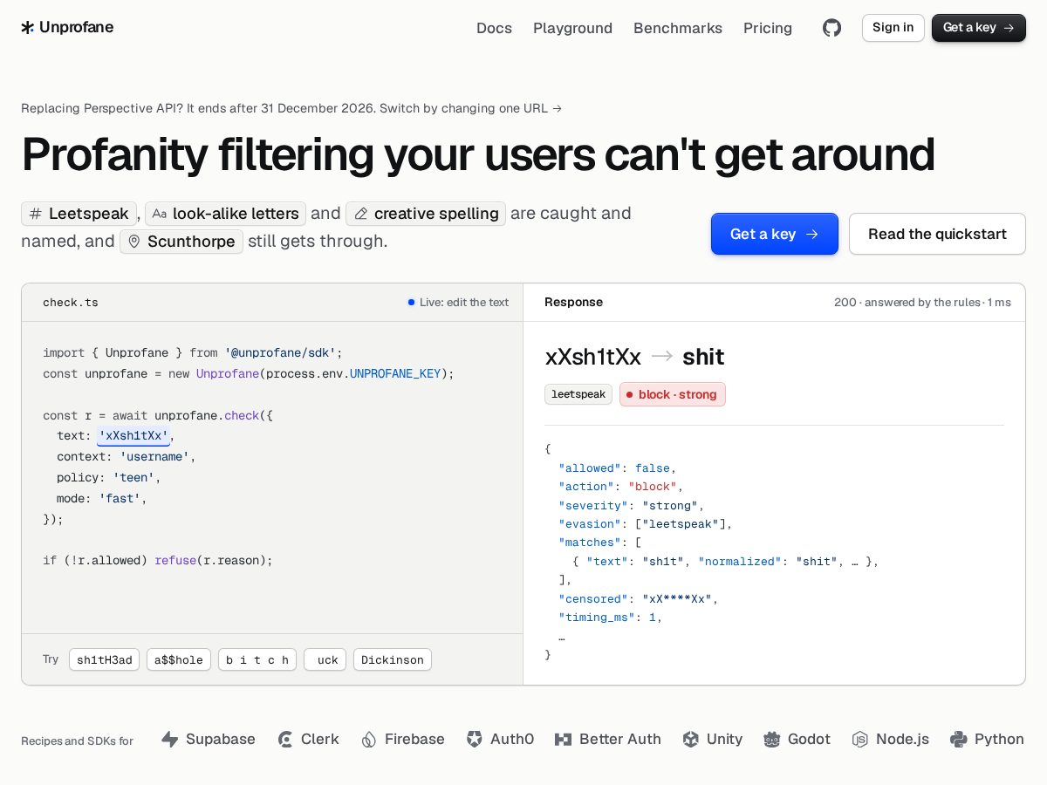Try the sh1tH3ad example chip
This screenshot has height=785, width=1047.
click(x=105, y=659)
